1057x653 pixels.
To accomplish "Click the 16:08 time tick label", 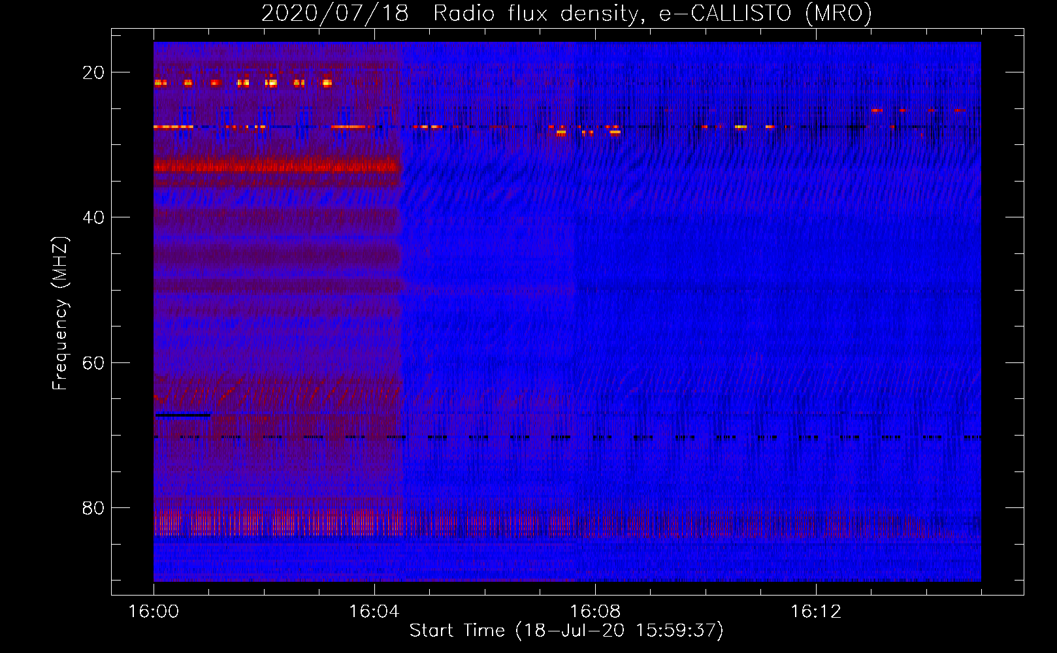I will pos(595,612).
